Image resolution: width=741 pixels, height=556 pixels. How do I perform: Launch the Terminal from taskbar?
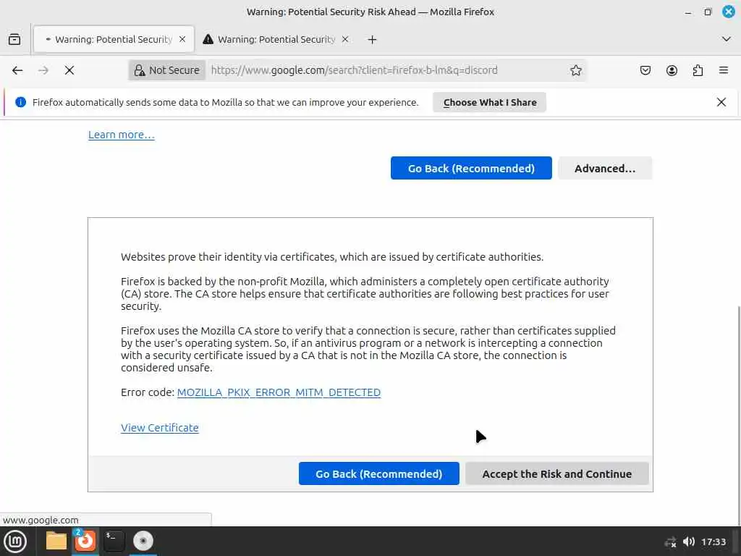coord(114,541)
